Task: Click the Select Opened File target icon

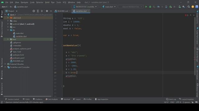Action: coord(34,11)
